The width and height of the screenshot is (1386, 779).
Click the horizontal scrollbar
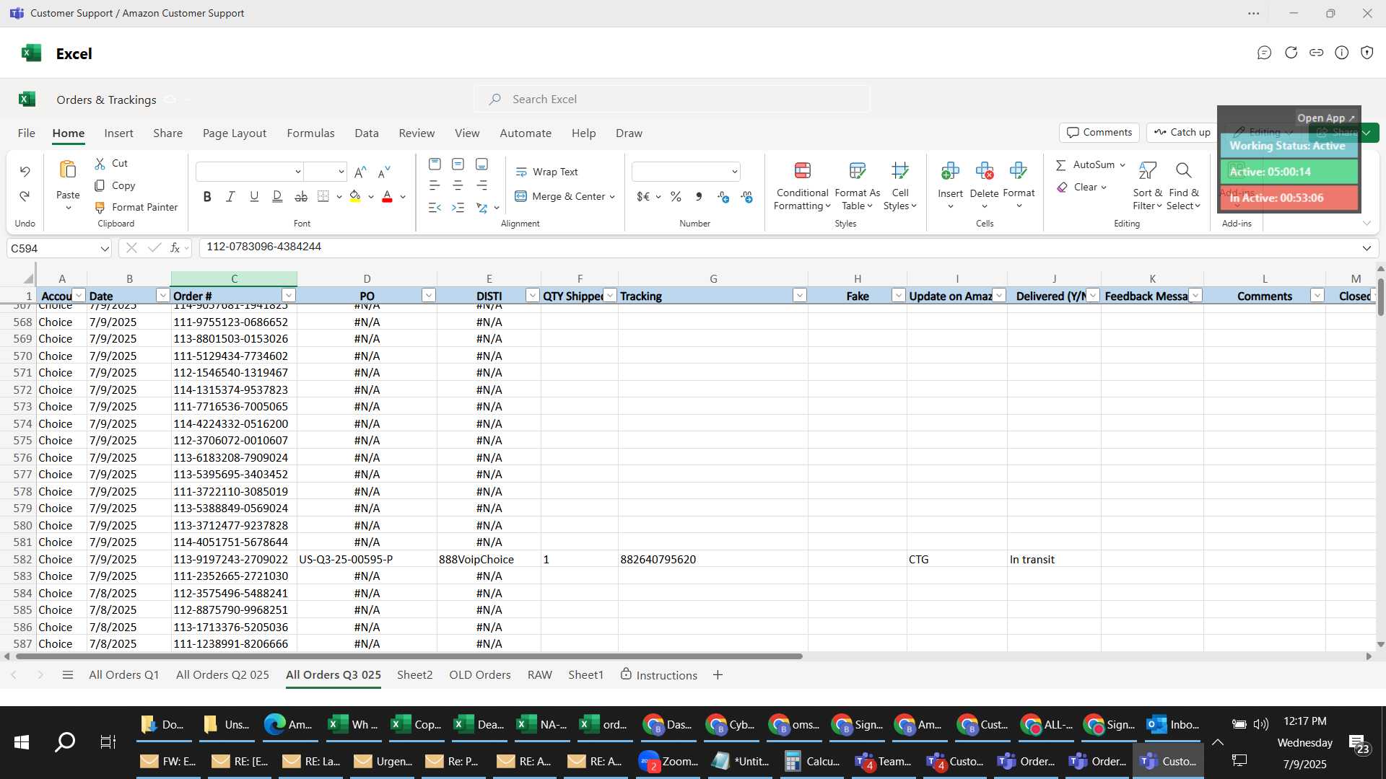point(409,656)
